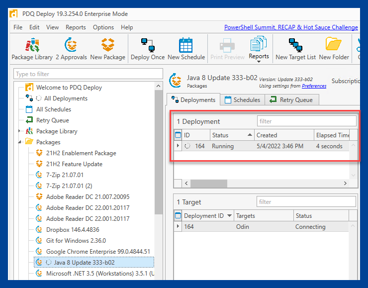Viewport: 368px width, 288px height.
Task: Select All Schedules in tree
Action: click(x=54, y=109)
